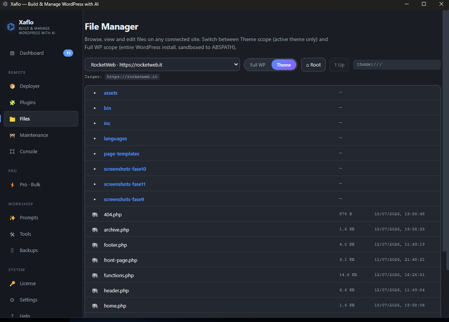Click the green Plugins puzzle icon
The image size is (449, 322).
coord(12,103)
